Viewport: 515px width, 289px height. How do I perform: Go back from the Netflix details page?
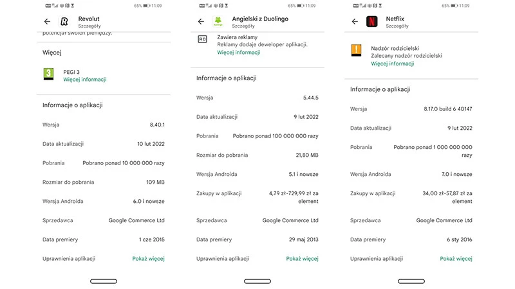355,22
